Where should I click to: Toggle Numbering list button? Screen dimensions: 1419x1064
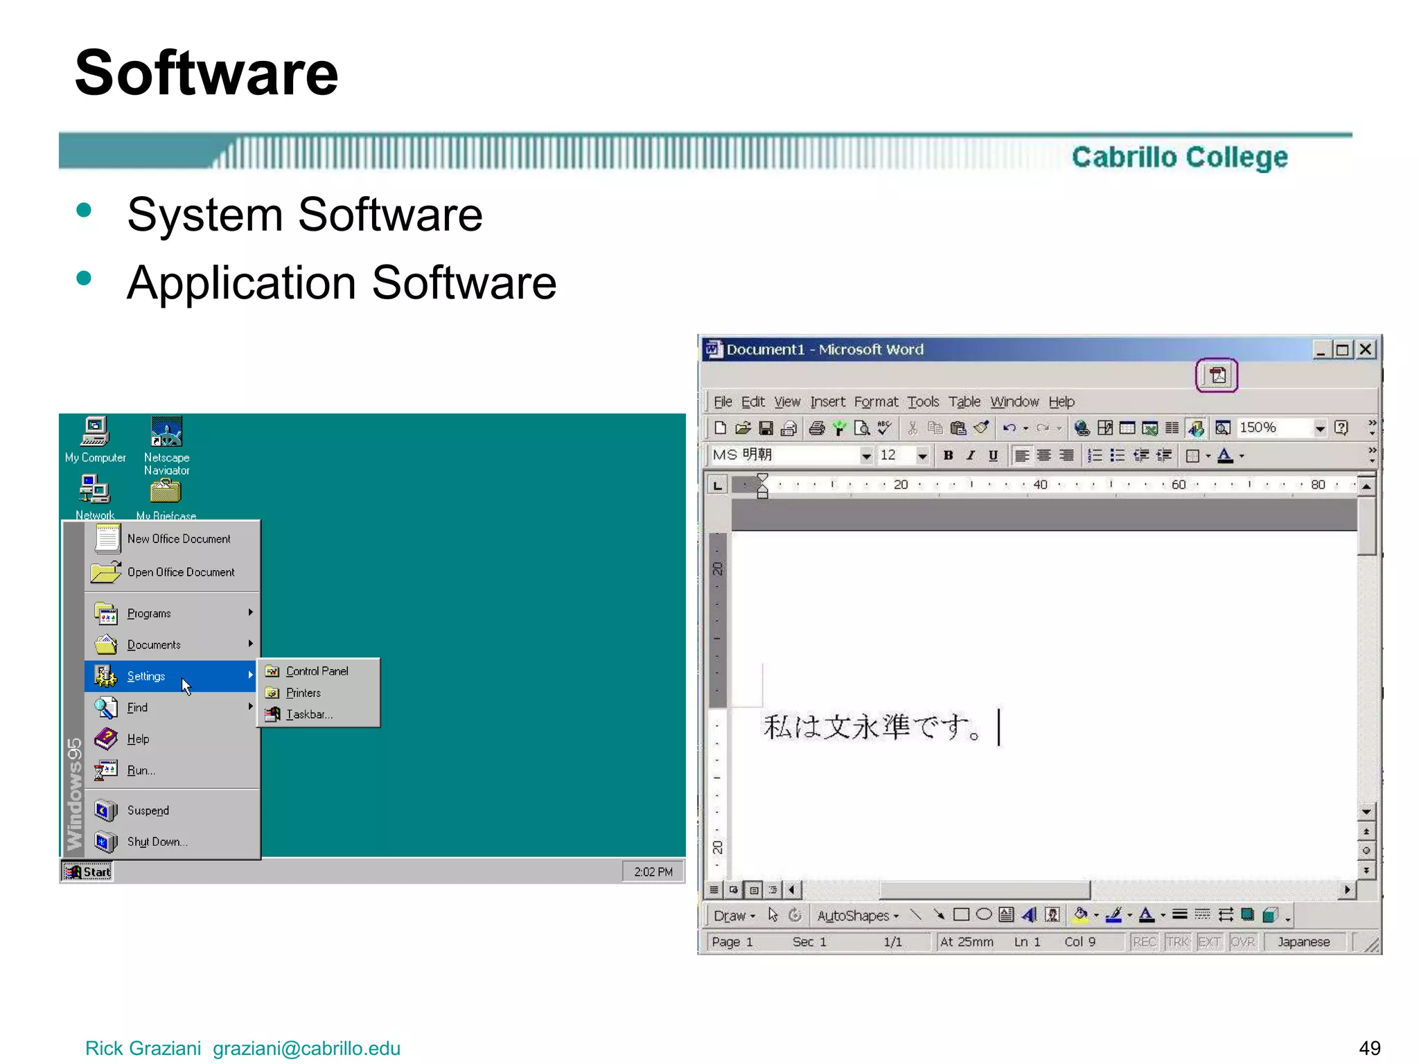1095,455
